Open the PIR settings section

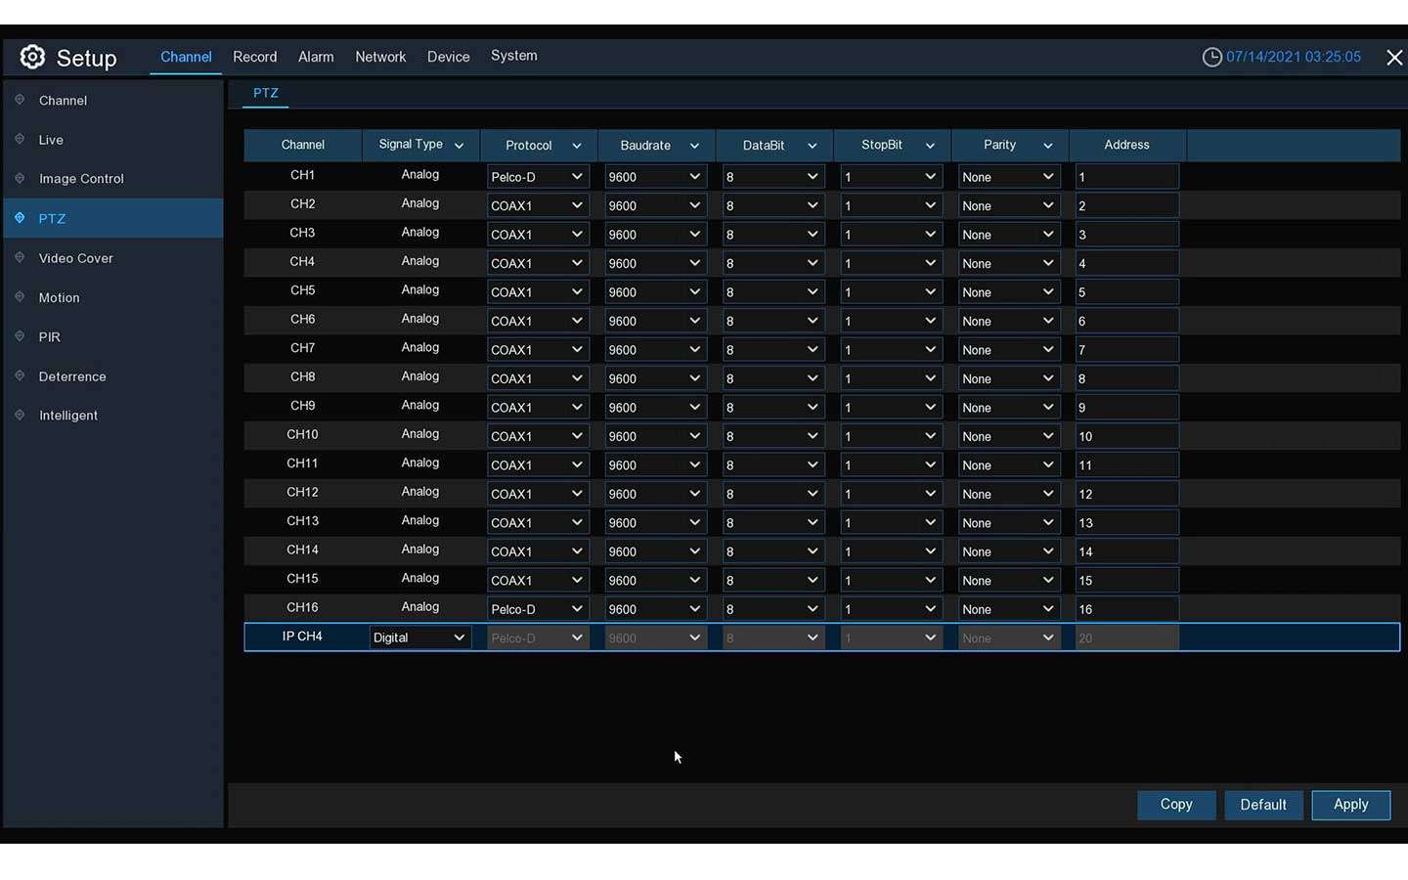(x=20, y=336)
